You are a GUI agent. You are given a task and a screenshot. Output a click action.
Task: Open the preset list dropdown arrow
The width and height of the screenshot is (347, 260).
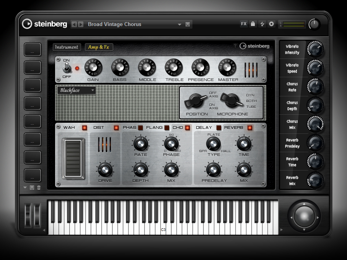179,24
